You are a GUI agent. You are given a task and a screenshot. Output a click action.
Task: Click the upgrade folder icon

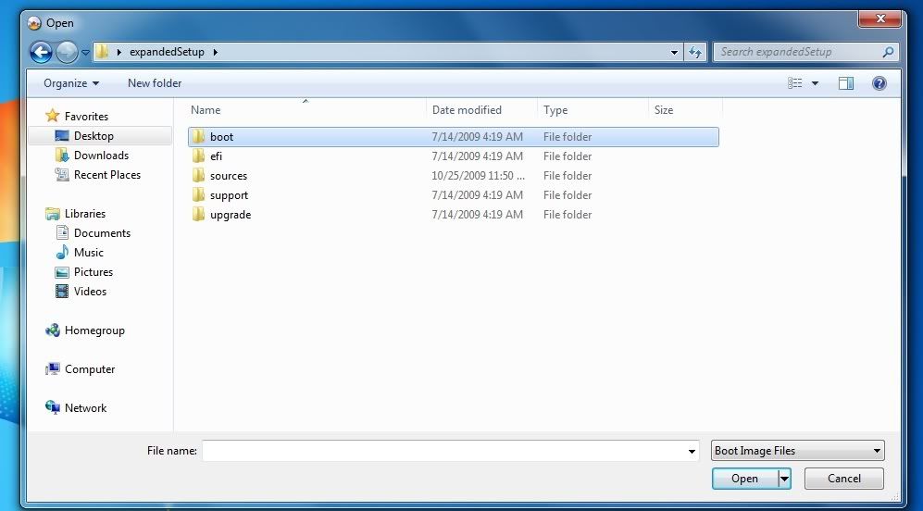(198, 214)
